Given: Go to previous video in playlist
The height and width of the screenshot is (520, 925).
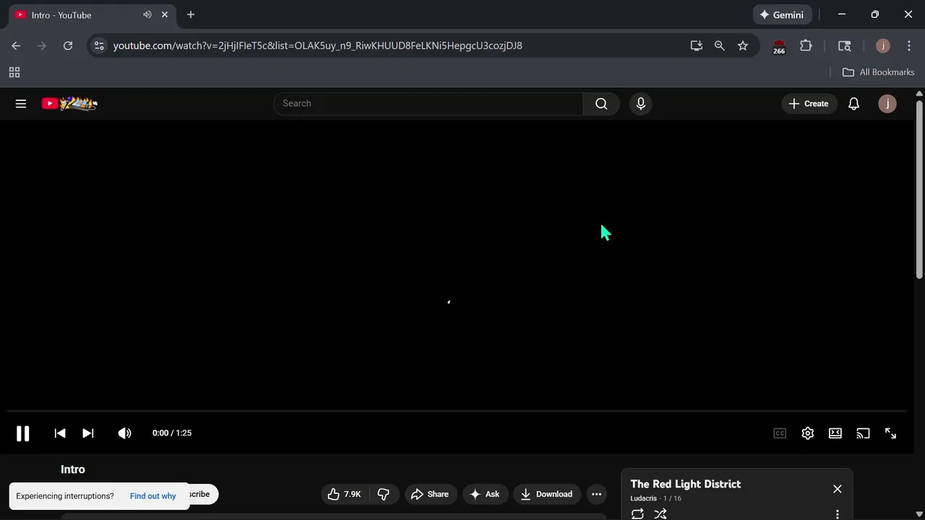Looking at the screenshot, I should click(60, 433).
